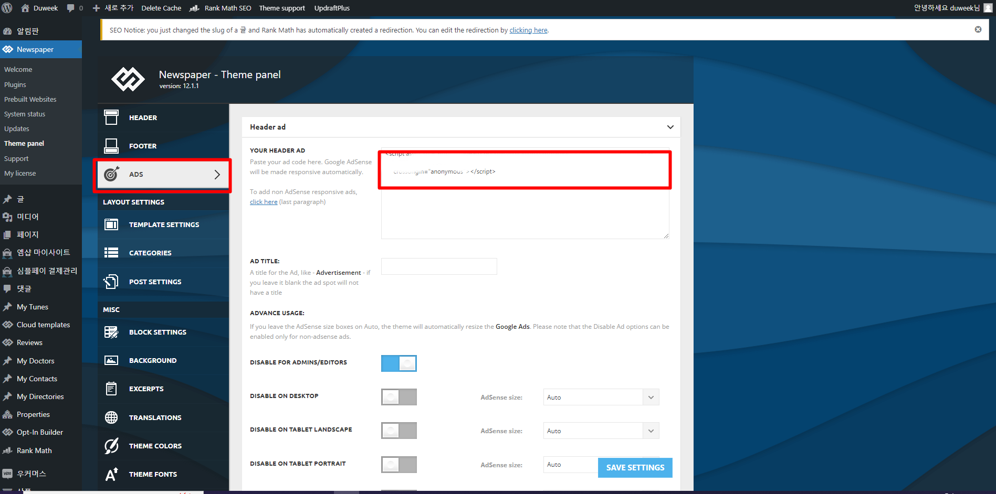Viewport: 996px width, 494px height.
Task: Open UpdraftPlus in the admin bar
Action: pos(332,8)
